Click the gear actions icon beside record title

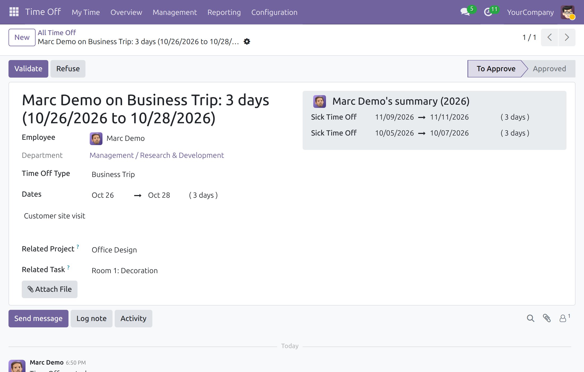click(x=247, y=41)
